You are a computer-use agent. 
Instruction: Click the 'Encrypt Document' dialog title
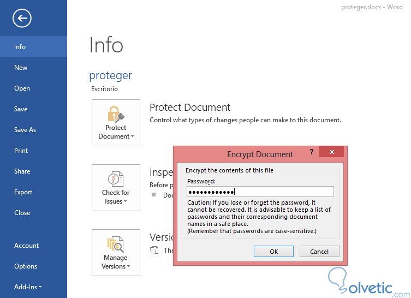tap(260, 154)
